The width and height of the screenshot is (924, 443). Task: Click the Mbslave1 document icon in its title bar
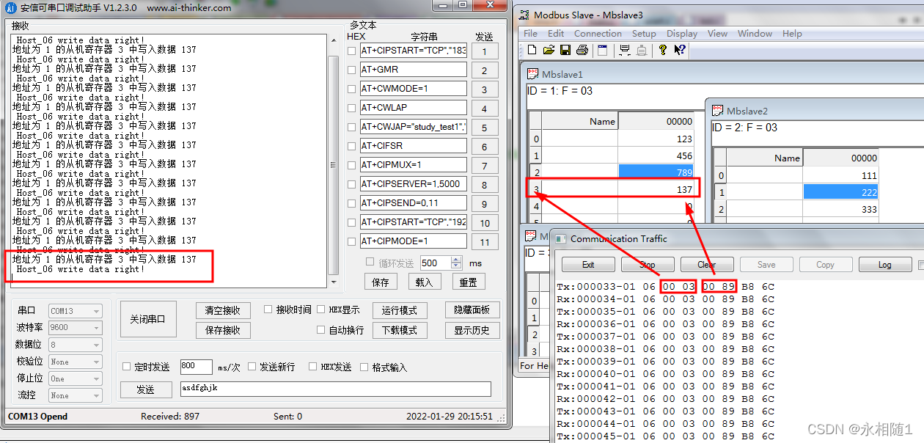tap(533, 74)
